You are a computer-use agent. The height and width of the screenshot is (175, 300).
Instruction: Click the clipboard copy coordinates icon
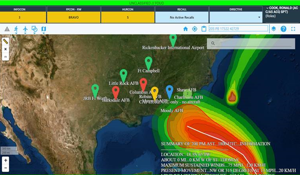click(204, 29)
